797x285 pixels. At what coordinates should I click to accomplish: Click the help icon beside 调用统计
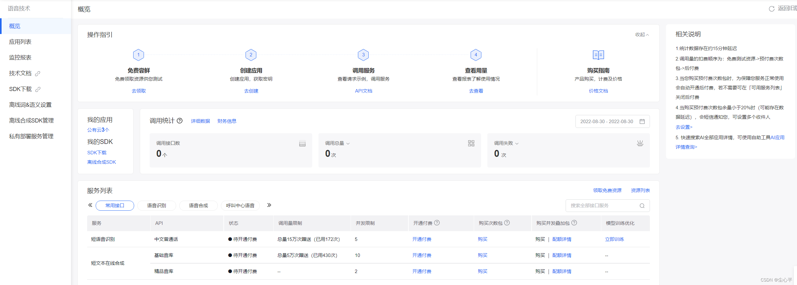(x=180, y=121)
